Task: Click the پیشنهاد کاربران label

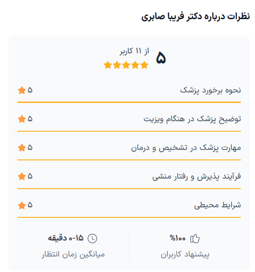Action: click(185, 255)
